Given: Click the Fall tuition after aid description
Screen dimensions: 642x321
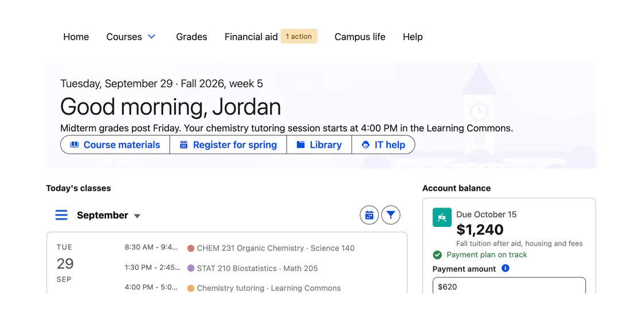Looking at the screenshot, I should [519, 244].
